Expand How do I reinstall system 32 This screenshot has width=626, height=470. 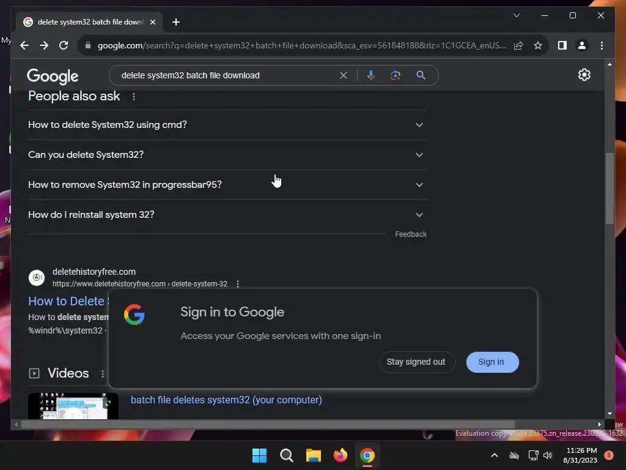227,215
